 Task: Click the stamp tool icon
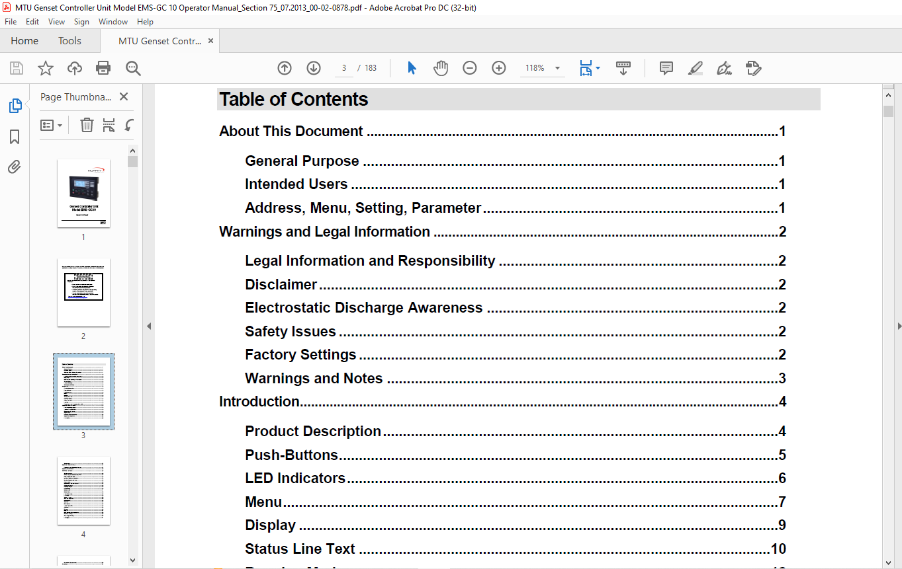pos(754,68)
